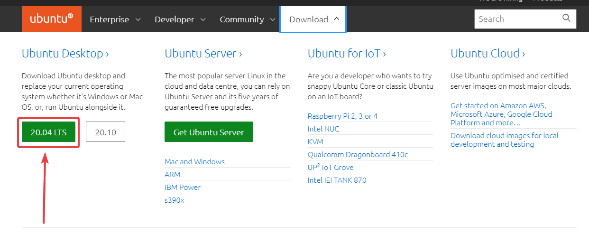Click the Ubuntu logo in the header

[52, 19]
